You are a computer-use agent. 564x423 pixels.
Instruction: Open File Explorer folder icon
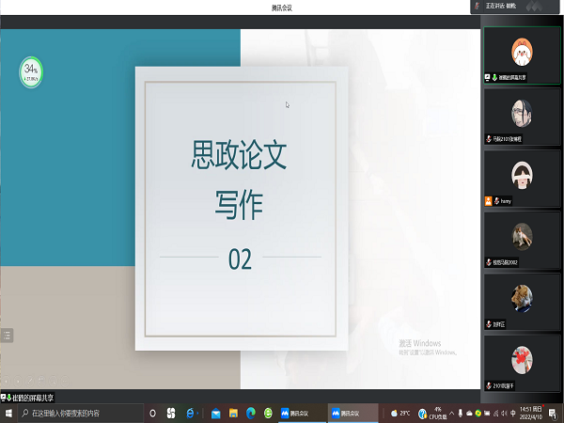tap(233, 413)
